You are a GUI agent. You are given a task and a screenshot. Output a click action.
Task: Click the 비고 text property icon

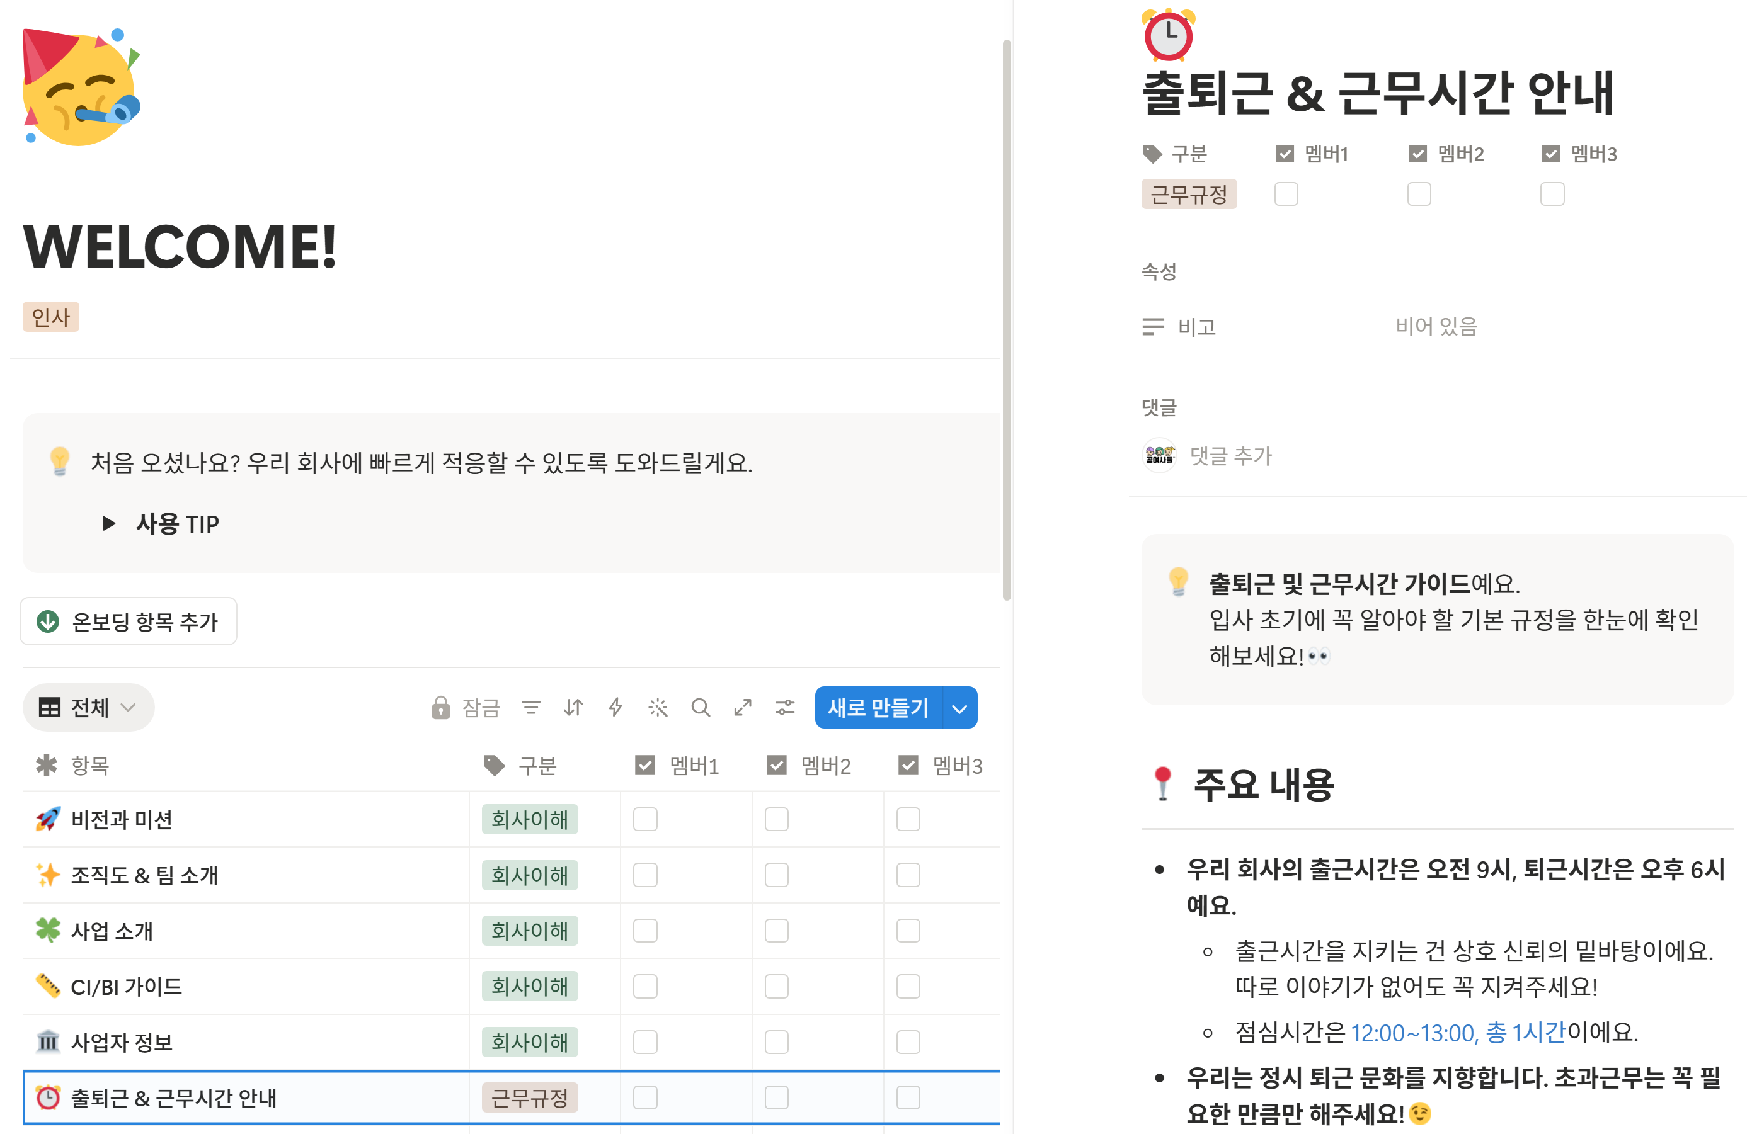pos(1153,326)
